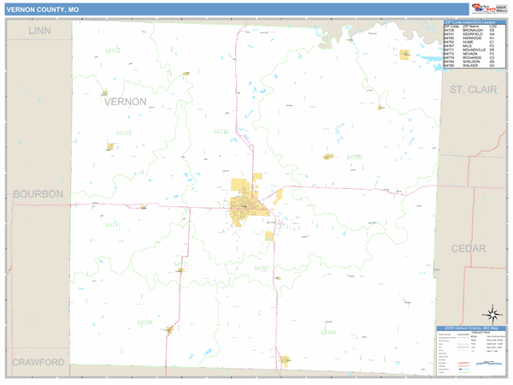Click the ZIP Code Index/Grid Locator header
The height and width of the screenshot is (385, 513).
tap(471, 21)
